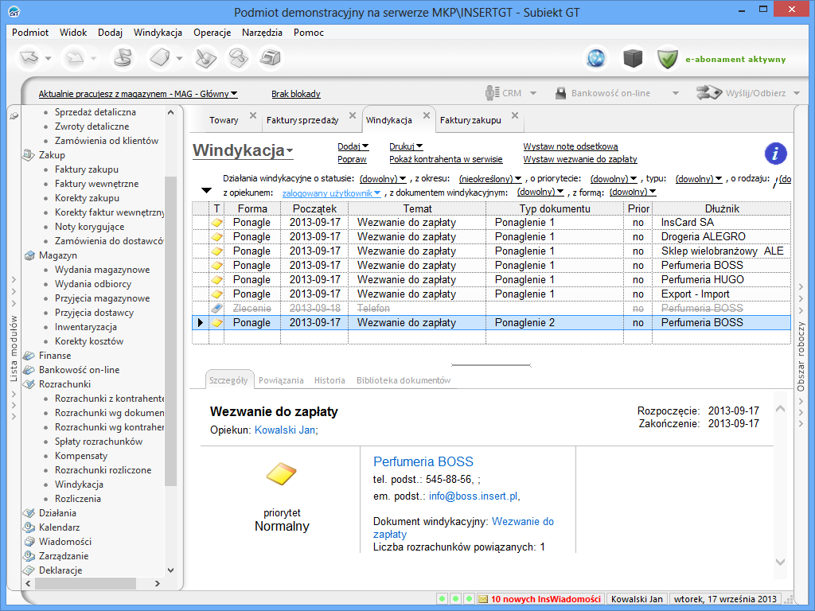The height and width of the screenshot is (611, 815).
Task: Open the Dodaj dropdown in Windykacja
Action: [353, 146]
